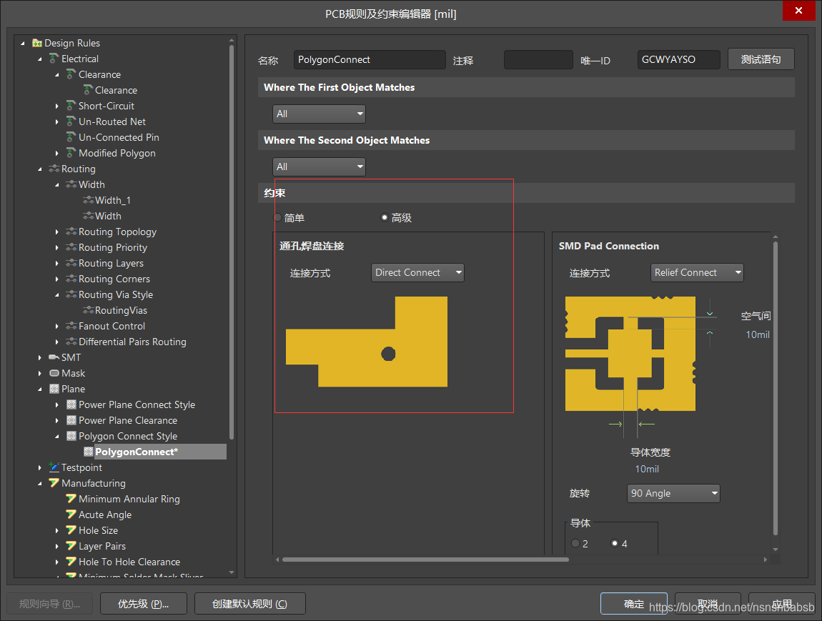Screen dimensions: 822x621
Task: Close the PCB rules editor dialog
Action: pyautogui.click(x=798, y=11)
